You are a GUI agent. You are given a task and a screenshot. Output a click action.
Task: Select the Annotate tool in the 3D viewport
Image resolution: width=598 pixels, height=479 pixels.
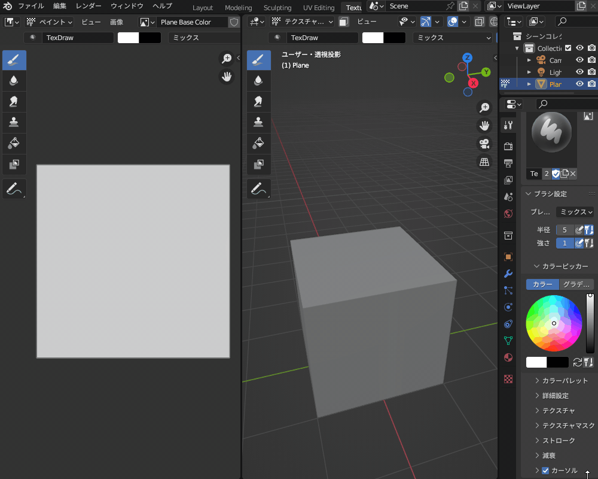pyautogui.click(x=258, y=189)
